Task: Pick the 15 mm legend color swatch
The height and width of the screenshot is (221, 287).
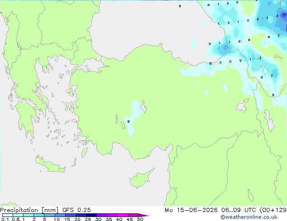Action: click(x=70, y=215)
